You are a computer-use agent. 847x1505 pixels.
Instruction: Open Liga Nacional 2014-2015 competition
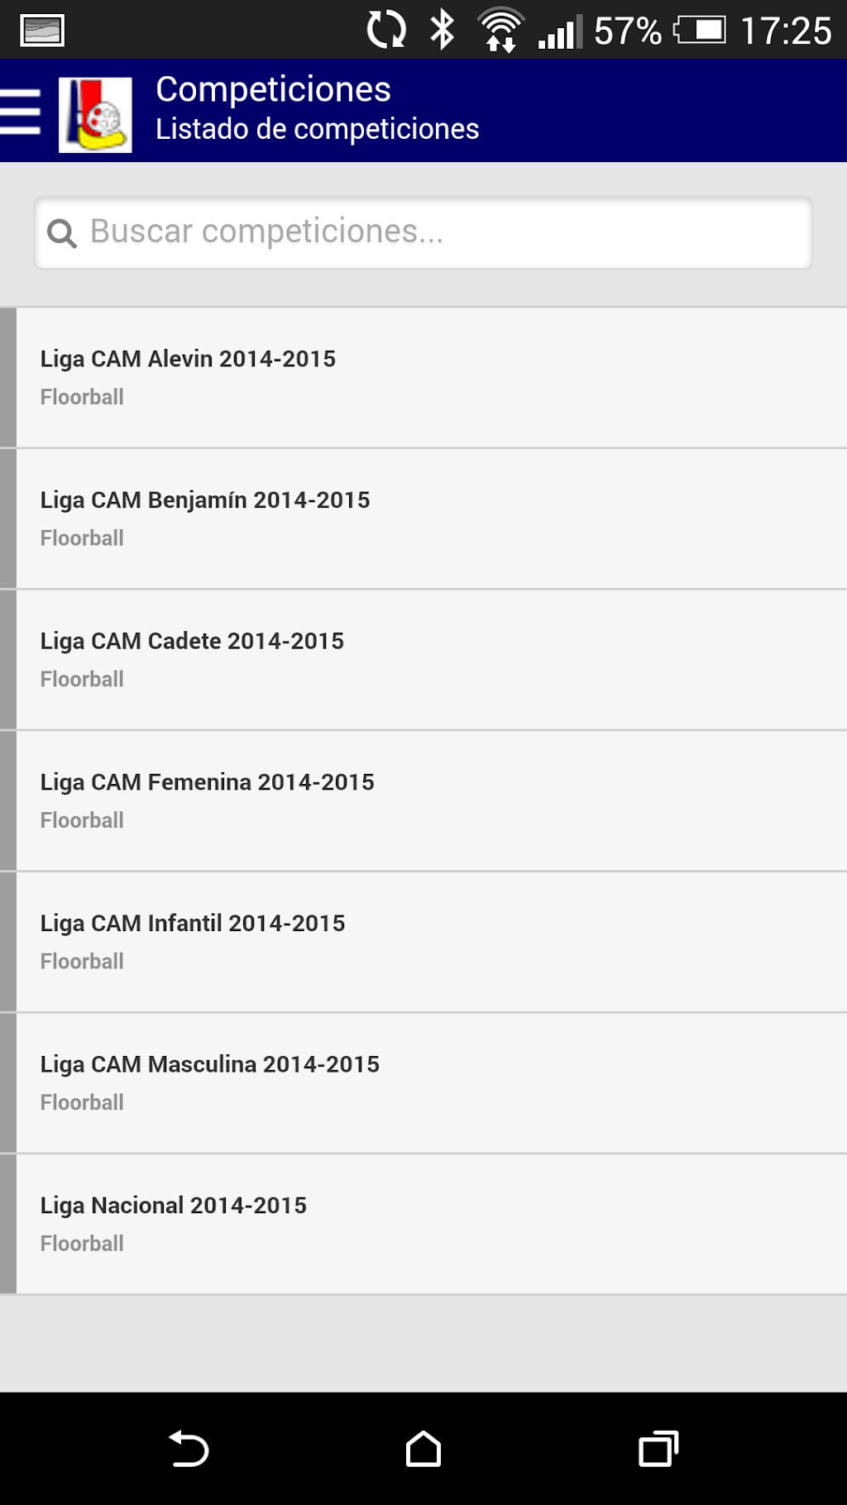point(430,1224)
